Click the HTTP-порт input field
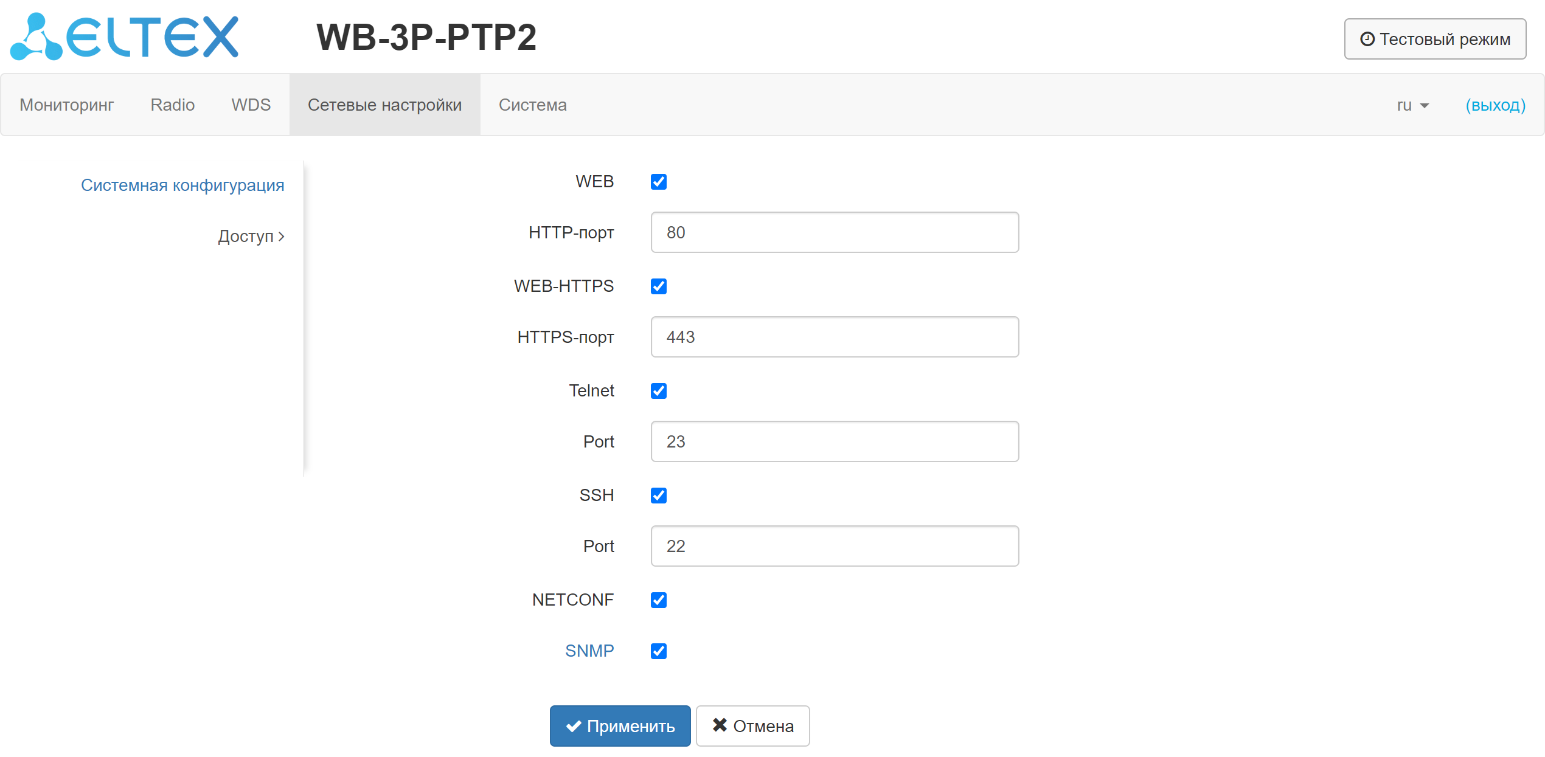1545x757 pixels. click(x=834, y=232)
